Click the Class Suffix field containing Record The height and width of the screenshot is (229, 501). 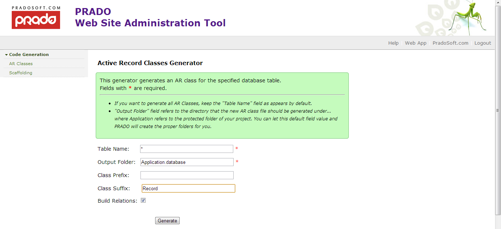click(x=188, y=188)
